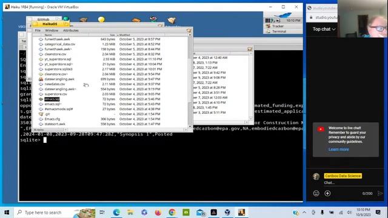The image size is (388, 218).
Task: Select the Emacs.cfg file
Action: (x=52, y=119)
